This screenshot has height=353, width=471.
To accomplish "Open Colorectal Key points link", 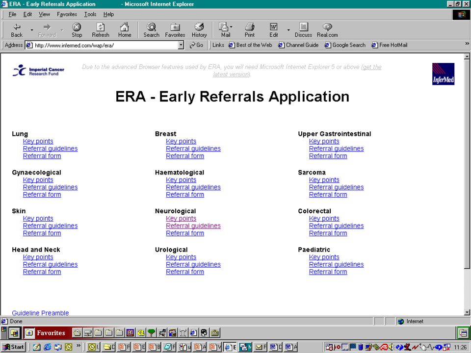I will (x=324, y=219).
